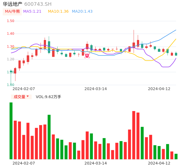Screen dimensions: 189x167
Task: Toggle the MA5 purple line legend
Action: pos(32,12)
